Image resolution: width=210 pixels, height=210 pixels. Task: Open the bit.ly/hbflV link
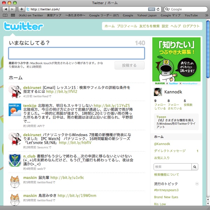75,142
